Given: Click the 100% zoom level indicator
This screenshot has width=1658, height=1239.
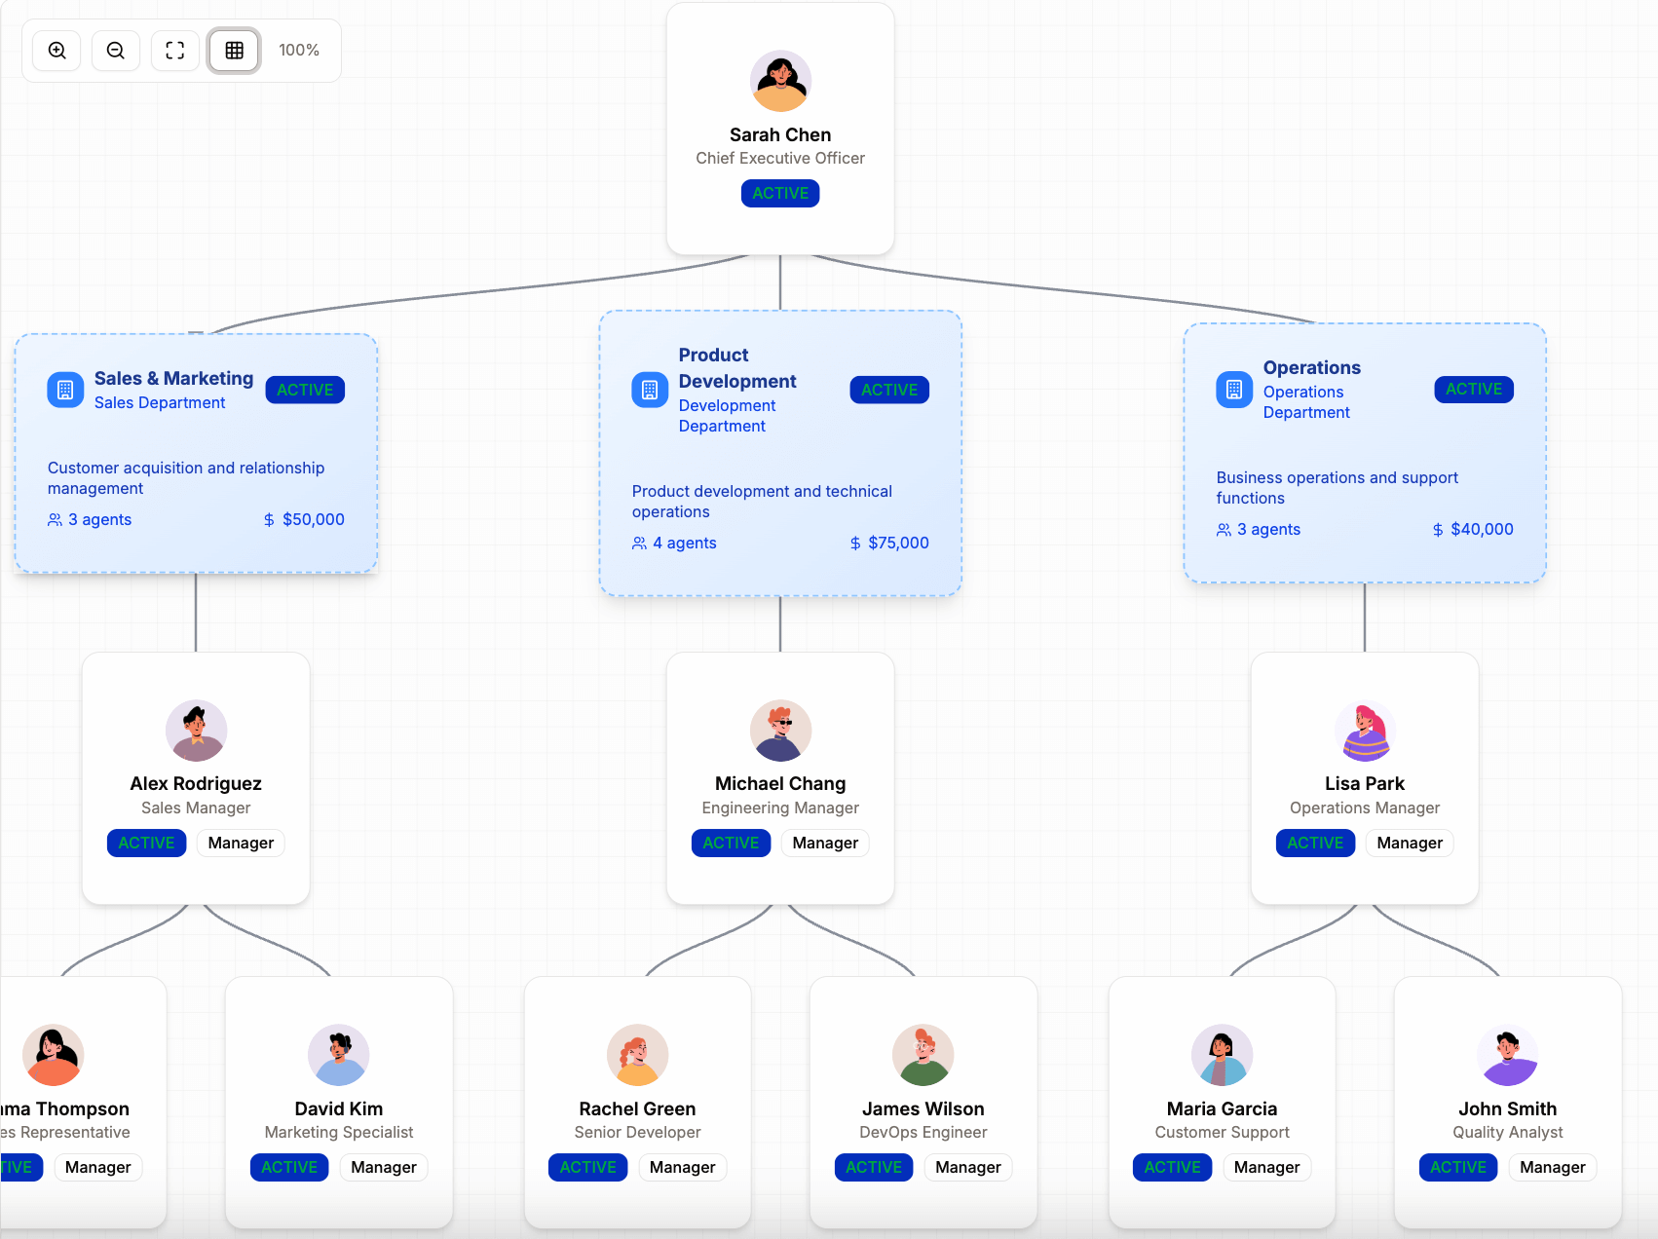Looking at the screenshot, I should pos(299,50).
